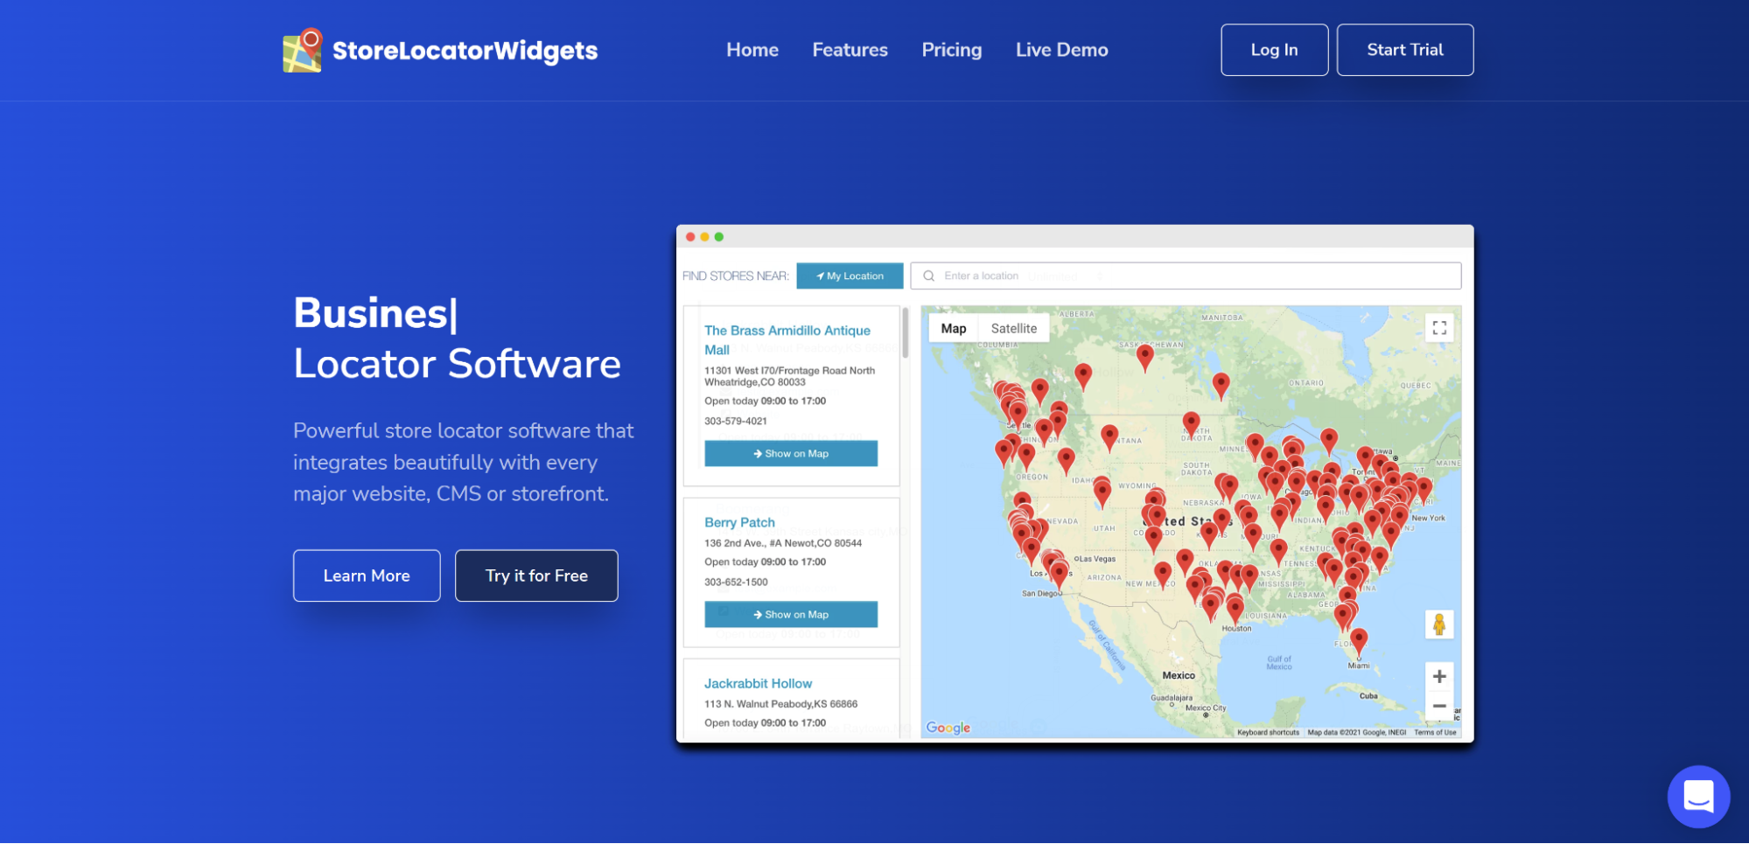
Task: Switch to Satellite map view
Action: pyautogui.click(x=1013, y=329)
